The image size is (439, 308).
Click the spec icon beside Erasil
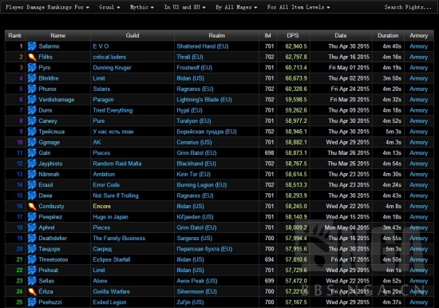[x=32, y=185]
